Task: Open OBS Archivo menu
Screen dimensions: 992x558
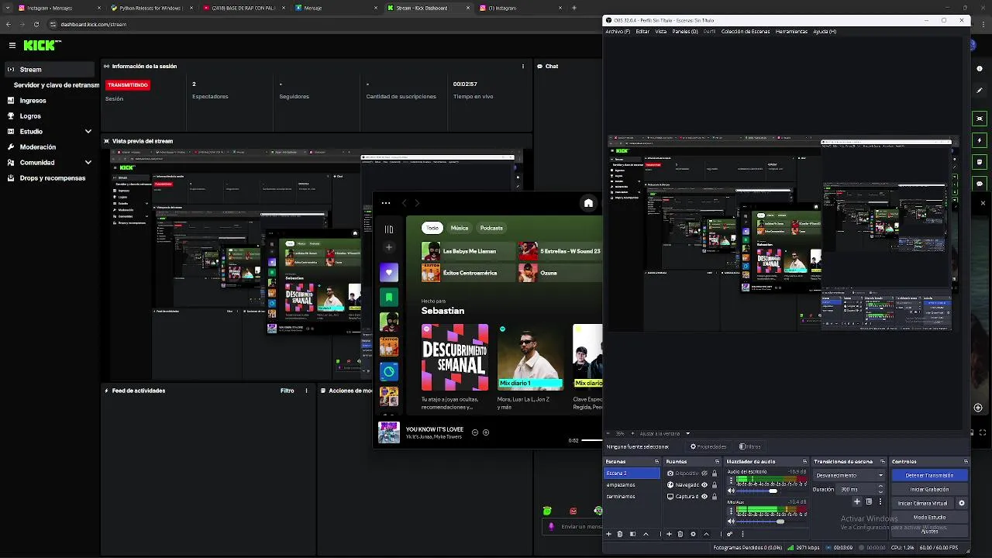Action: click(x=618, y=32)
